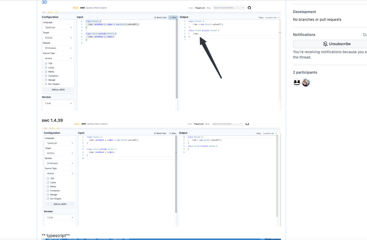This screenshot has width=367, height=240.
Task: Open the first participant's avatar
Action: point(297,82)
